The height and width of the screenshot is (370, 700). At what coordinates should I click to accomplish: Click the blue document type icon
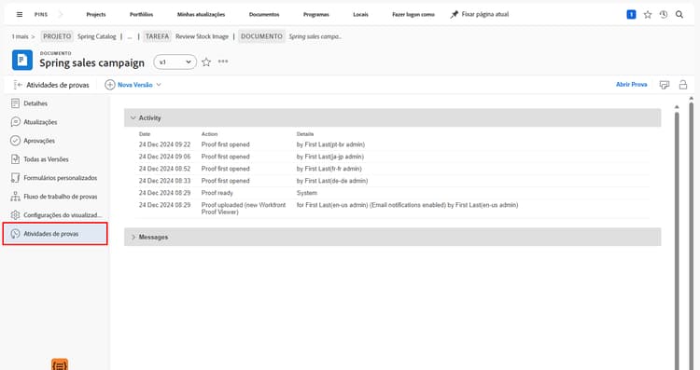coord(22,61)
